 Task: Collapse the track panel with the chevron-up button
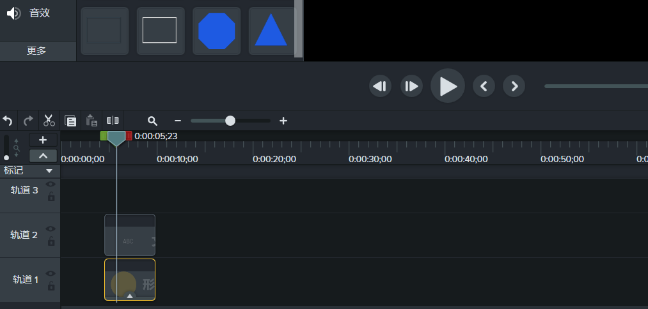tap(43, 156)
